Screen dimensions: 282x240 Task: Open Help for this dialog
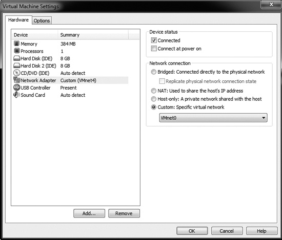[x=261, y=231]
